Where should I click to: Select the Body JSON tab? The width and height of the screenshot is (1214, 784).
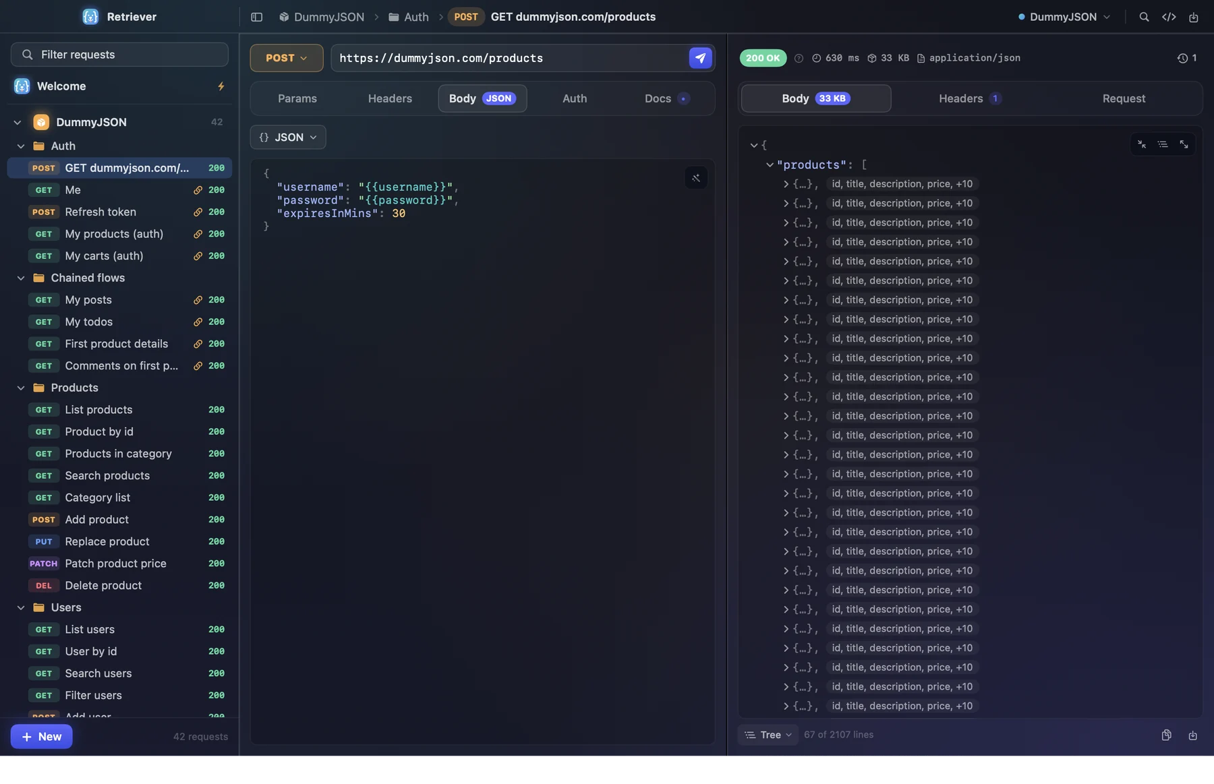[482, 98]
